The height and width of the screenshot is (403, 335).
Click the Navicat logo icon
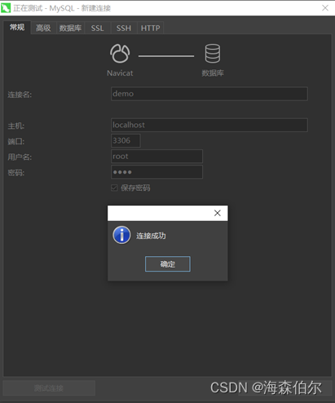click(x=120, y=54)
